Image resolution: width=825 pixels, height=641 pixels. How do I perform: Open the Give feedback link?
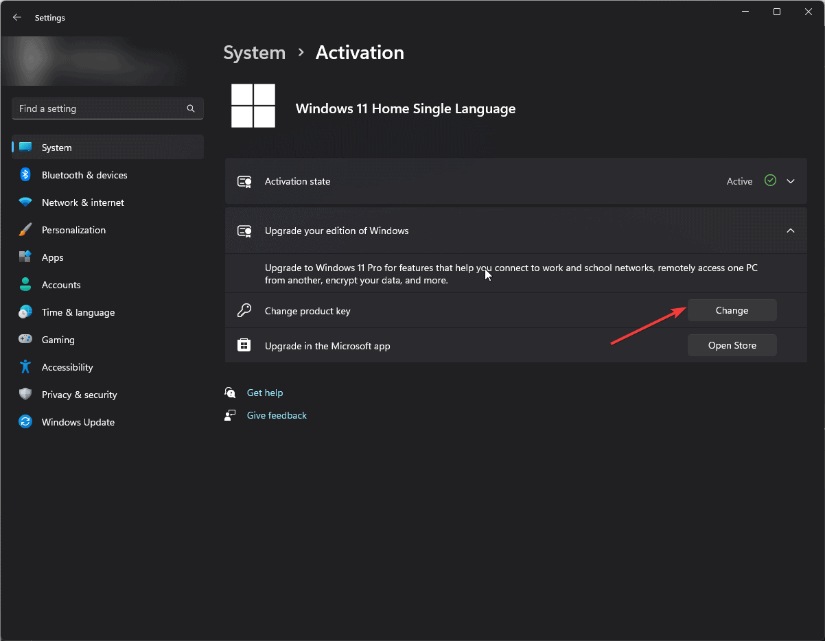pos(277,415)
